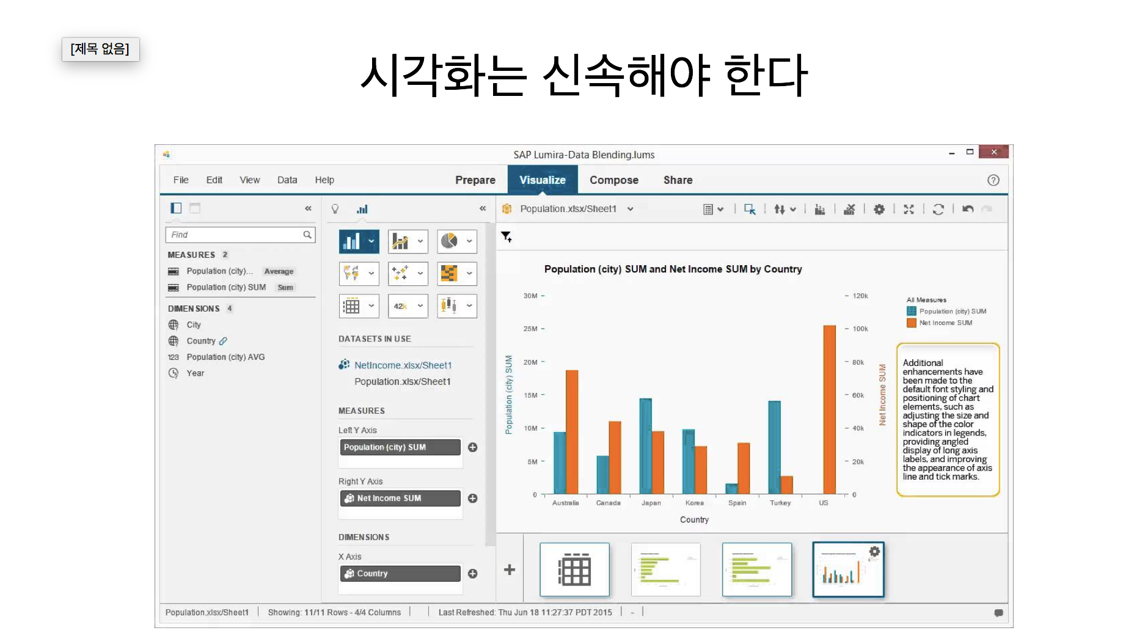Click the settings gear on selected thumbnail
The width and height of the screenshot is (1134, 644).
[875, 552]
